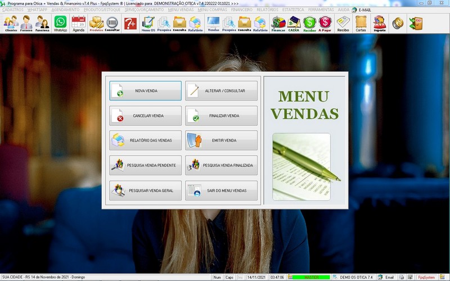This screenshot has width=450, height=281.
Task: Click the Recibo receipt icon
Action: (343, 24)
